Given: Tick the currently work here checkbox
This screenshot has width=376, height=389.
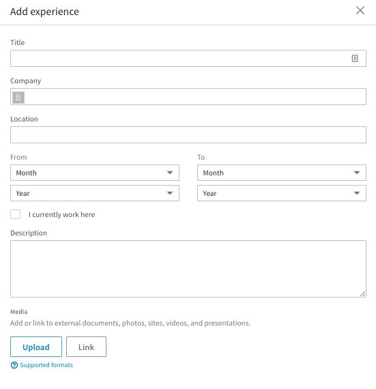Looking at the screenshot, I should 16,214.
